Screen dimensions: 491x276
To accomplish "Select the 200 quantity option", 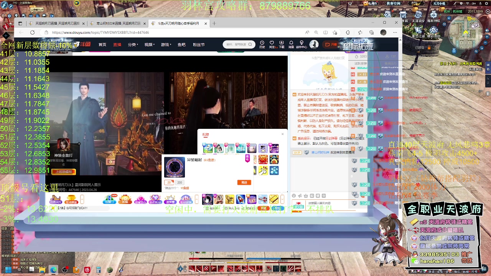I will click(x=180, y=182).
